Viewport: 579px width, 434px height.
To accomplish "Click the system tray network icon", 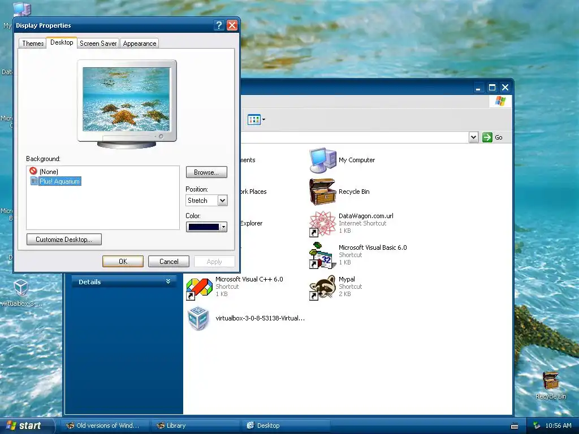I will (x=537, y=426).
